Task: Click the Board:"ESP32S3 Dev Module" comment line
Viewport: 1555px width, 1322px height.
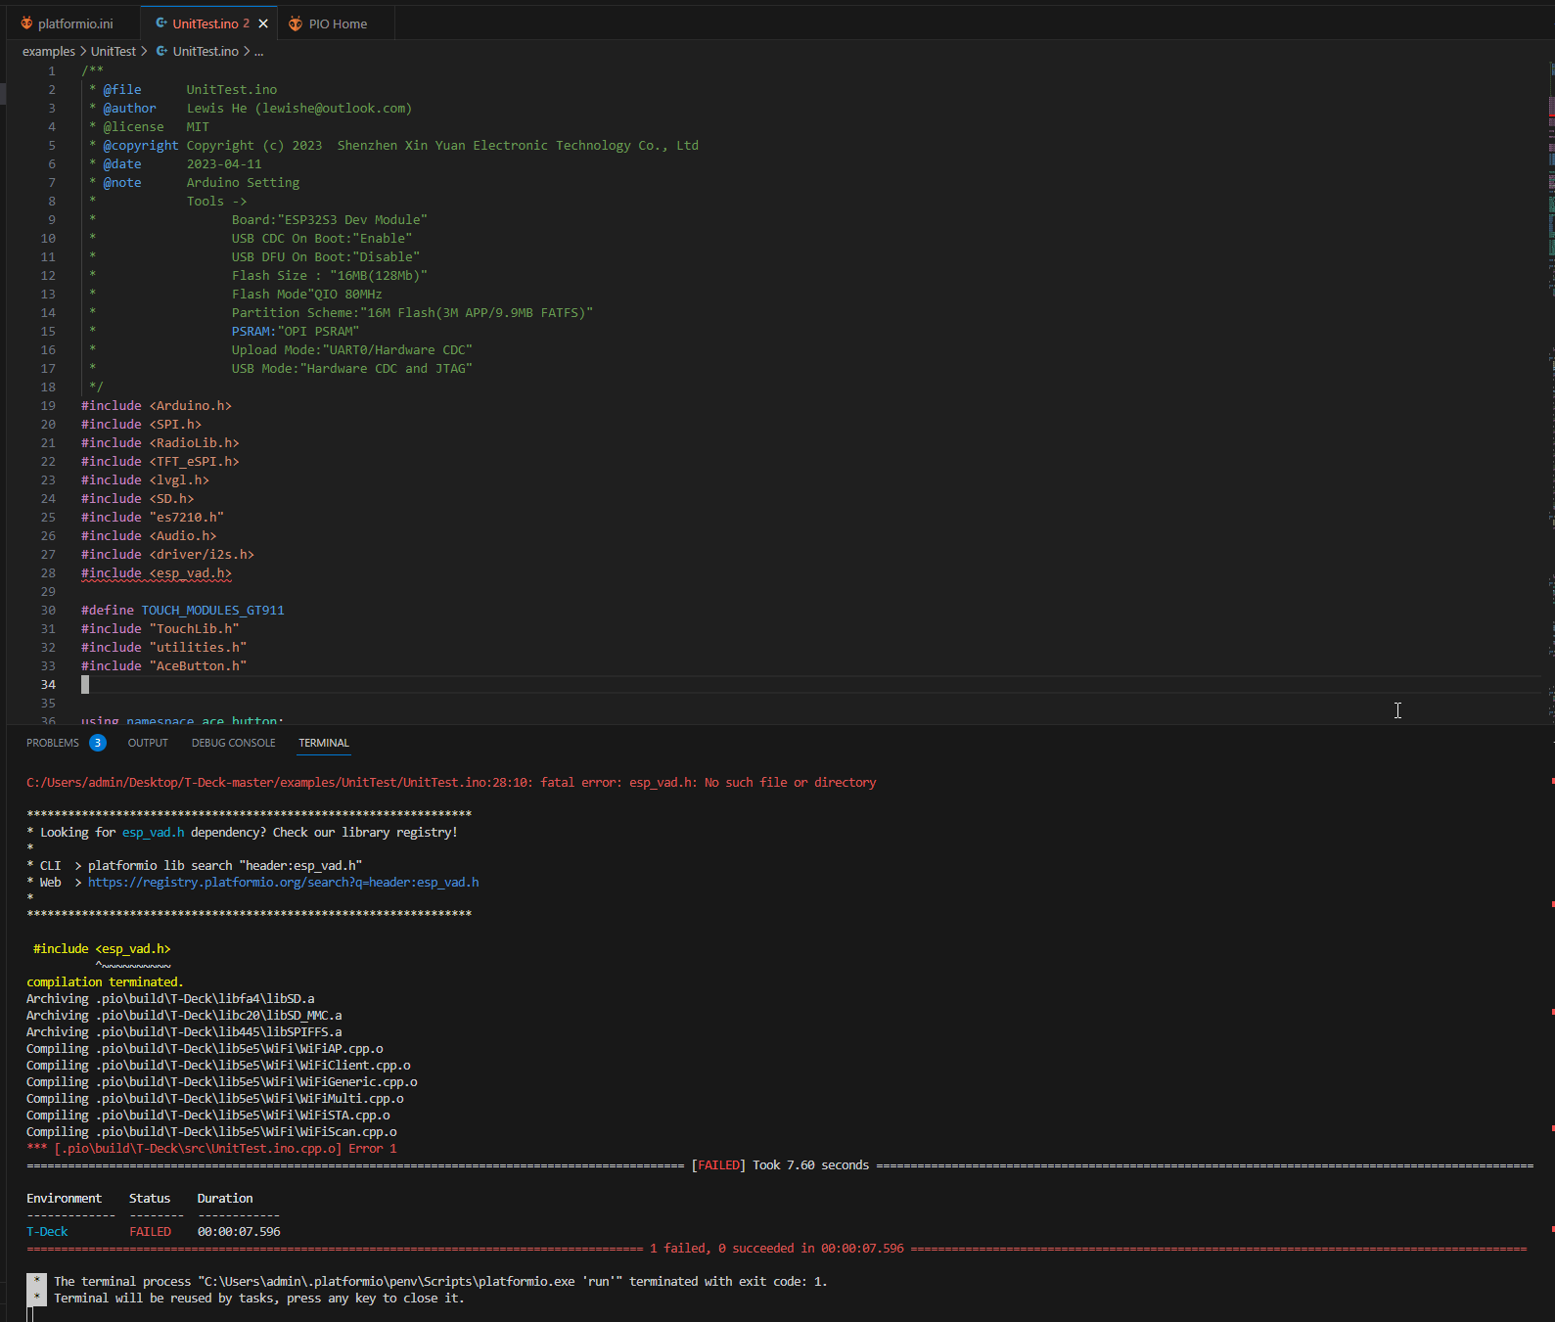Action: coord(329,220)
